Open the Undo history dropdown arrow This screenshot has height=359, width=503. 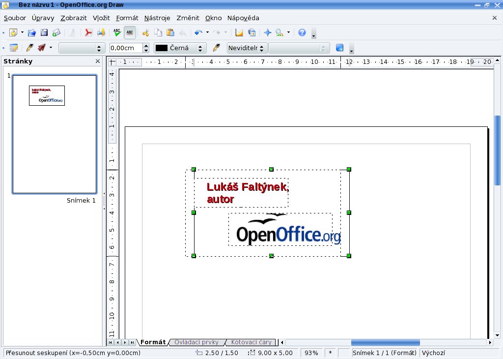[208, 32]
